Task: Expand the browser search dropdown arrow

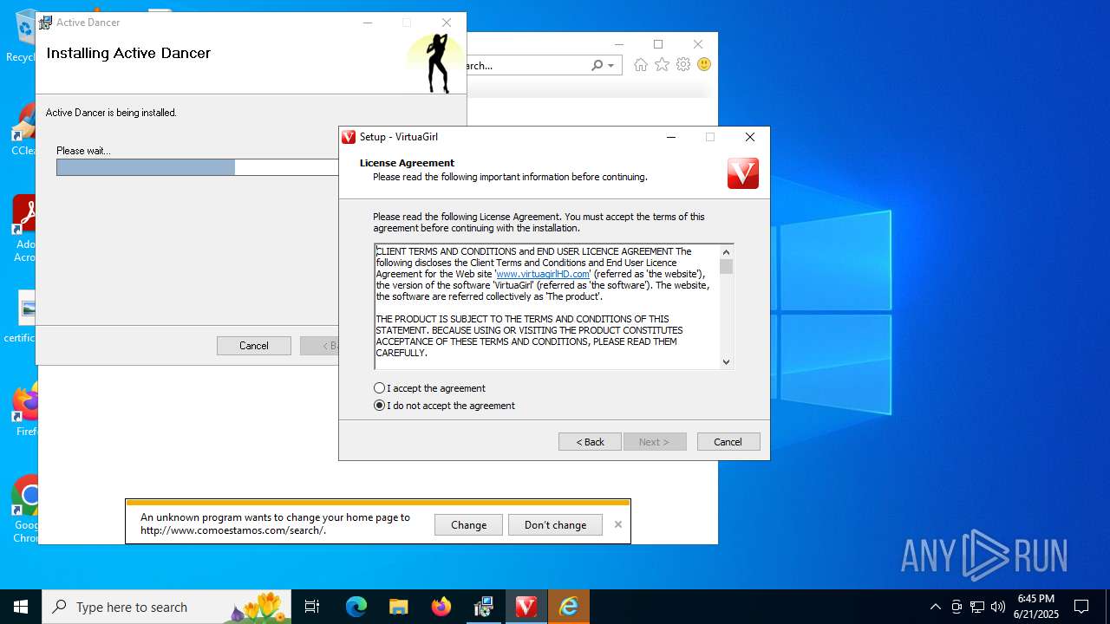Action: point(611,66)
